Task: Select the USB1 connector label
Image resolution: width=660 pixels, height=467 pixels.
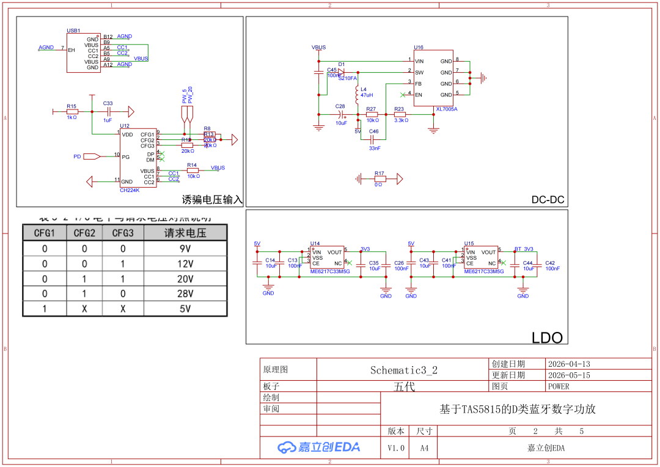Action: 73,31
